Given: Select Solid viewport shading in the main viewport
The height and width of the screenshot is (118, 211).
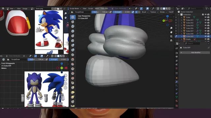Looking at the screenshot, I should [x=164, y=9].
